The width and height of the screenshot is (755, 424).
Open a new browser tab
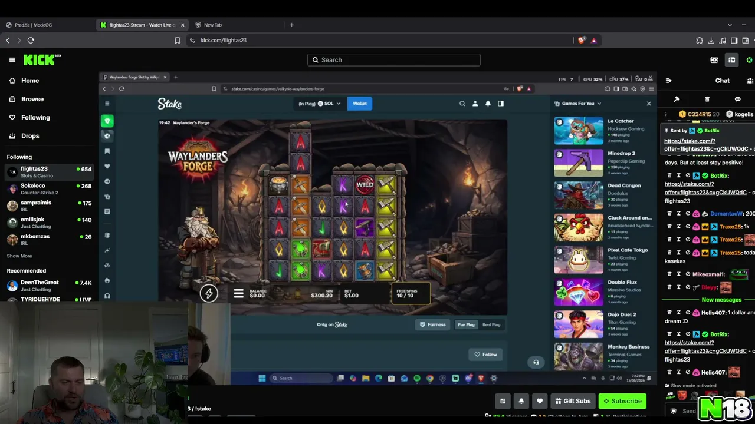(291, 25)
